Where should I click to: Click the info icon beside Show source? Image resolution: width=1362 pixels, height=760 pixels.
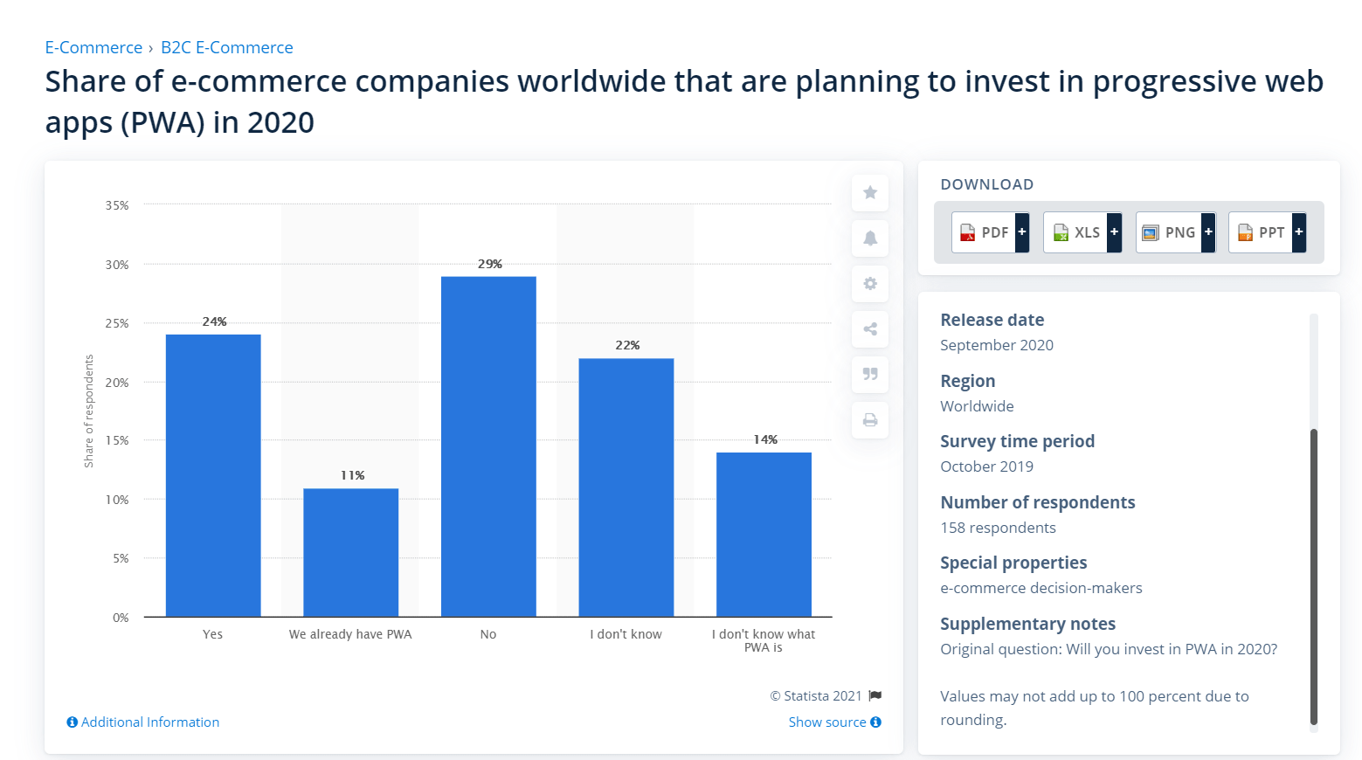[875, 722]
